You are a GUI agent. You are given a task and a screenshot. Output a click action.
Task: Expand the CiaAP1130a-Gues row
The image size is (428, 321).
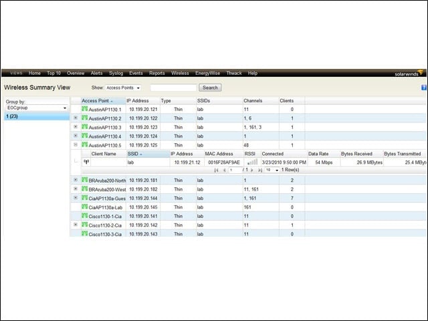76,198
